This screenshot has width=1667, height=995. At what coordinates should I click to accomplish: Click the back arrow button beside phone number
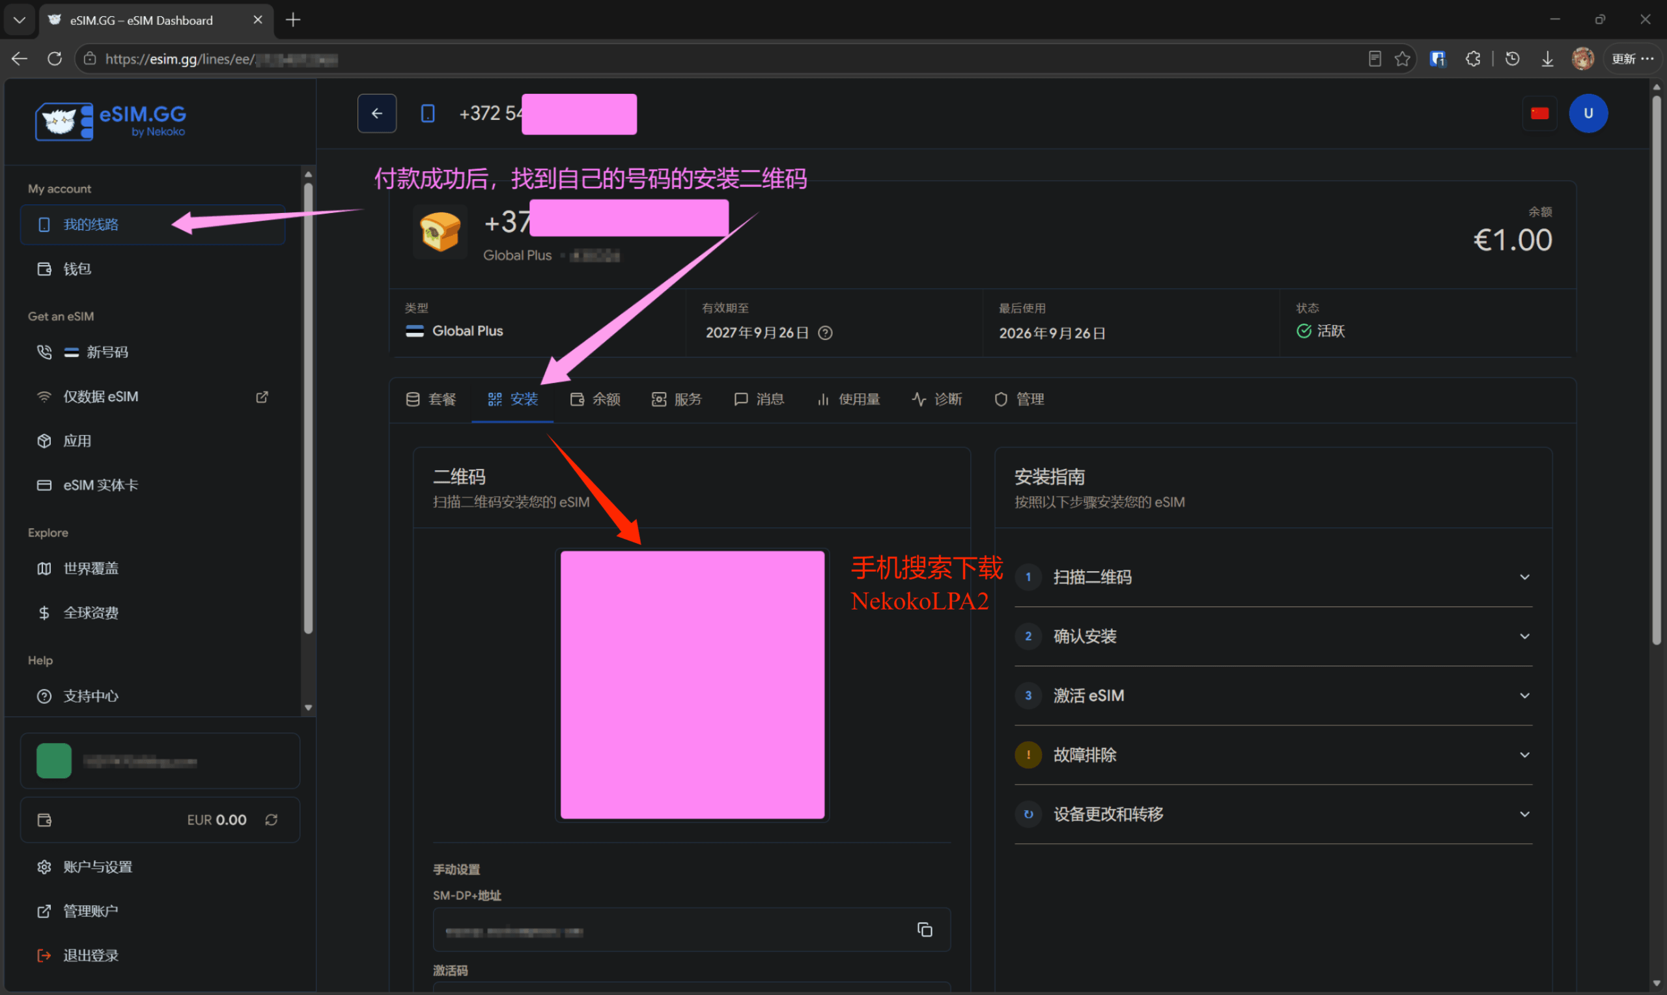coord(376,113)
